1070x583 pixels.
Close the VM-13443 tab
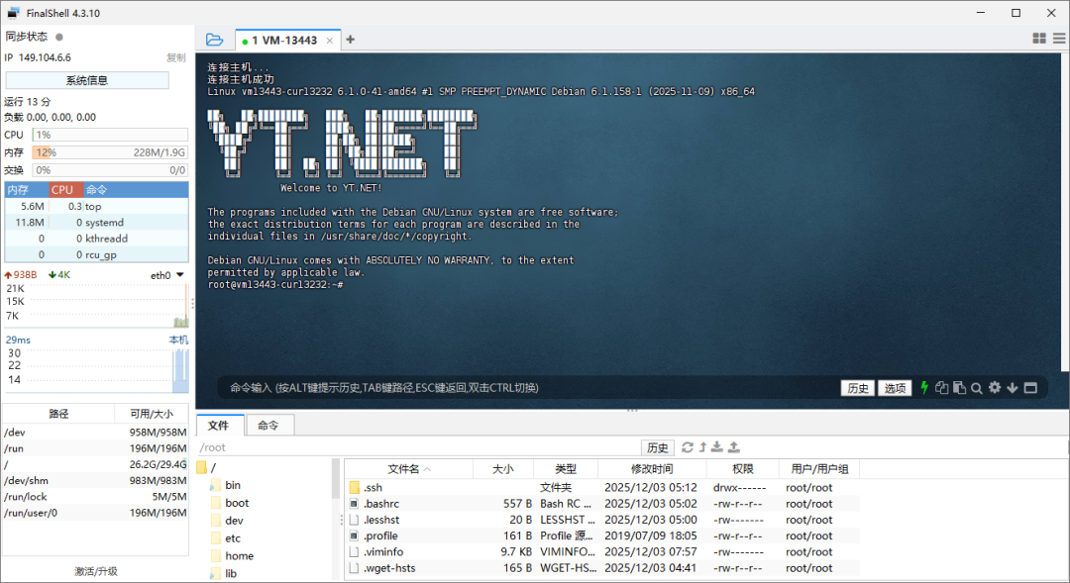click(x=330, y=41)
